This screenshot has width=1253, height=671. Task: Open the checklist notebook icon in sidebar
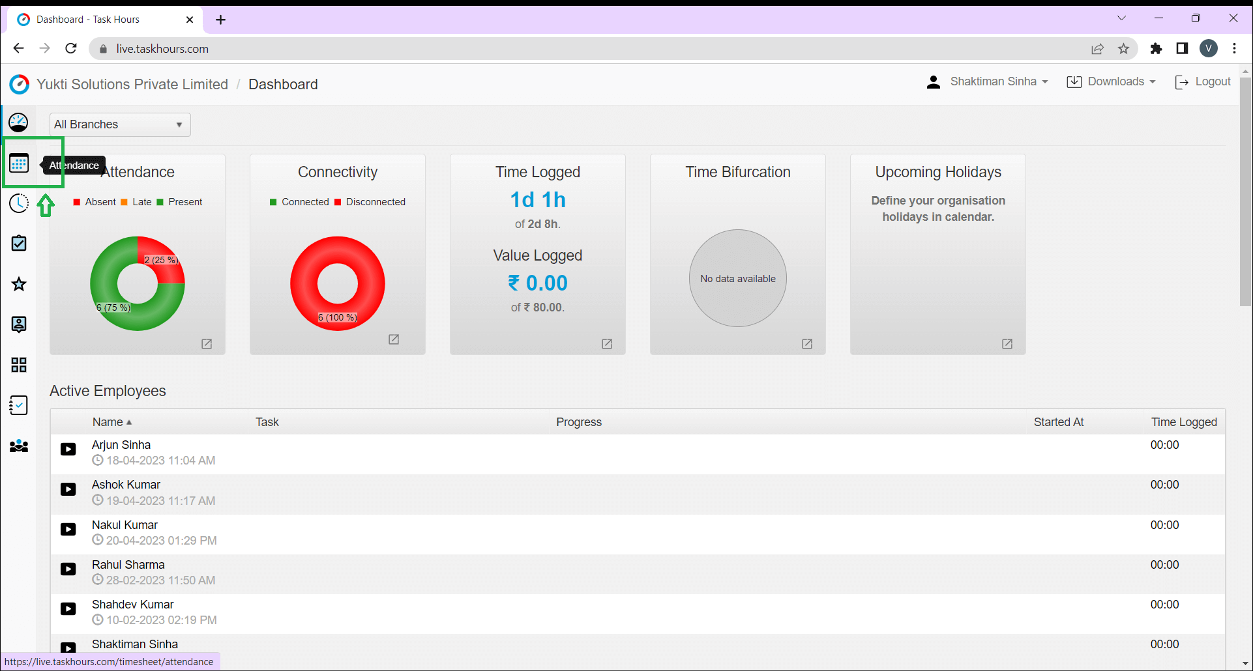pyautogui.click(x=19, y=405)
